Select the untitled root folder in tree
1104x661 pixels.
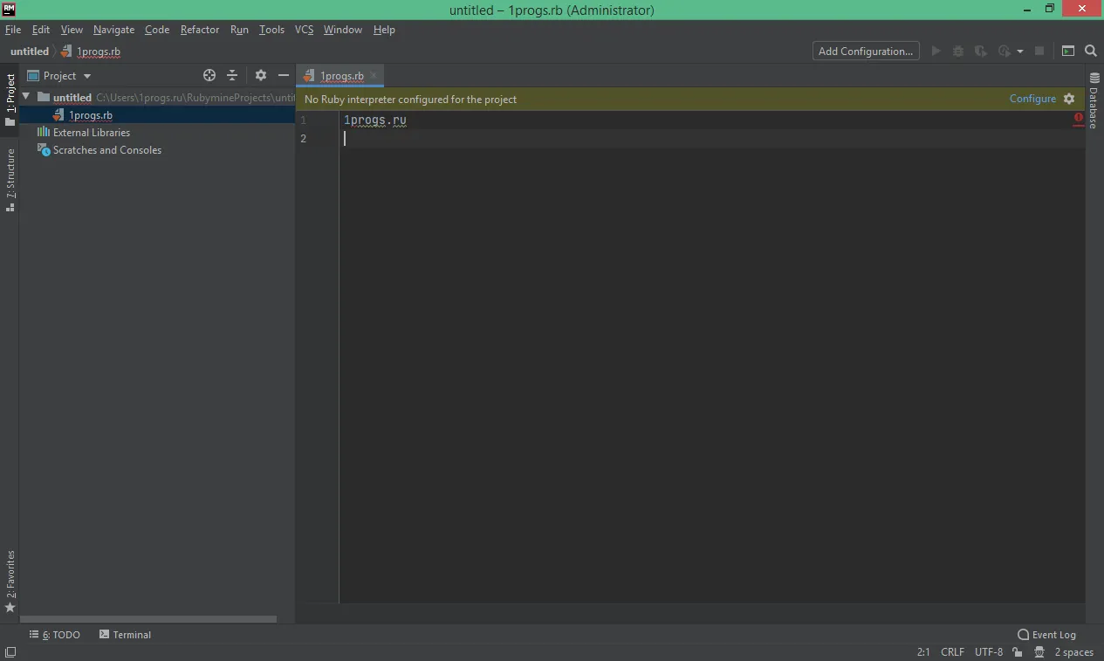157,98
